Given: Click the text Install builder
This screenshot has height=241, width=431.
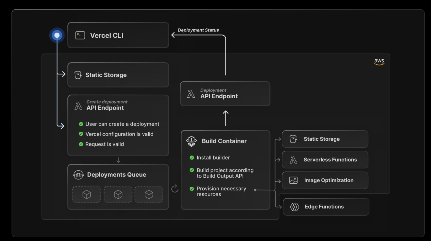Looking at the screenshot, I should pyautogui.click(x=213, y=158).
